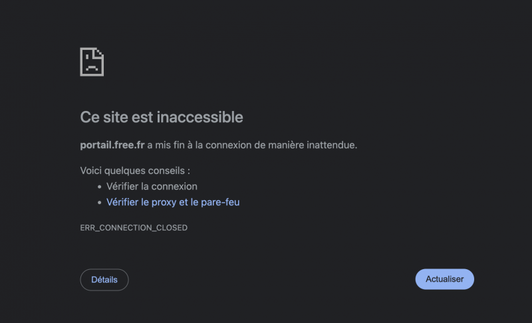Viewport: 532px width, 323px height.
Task: Click the bullet before the proxy link
Action: [99, 203]
